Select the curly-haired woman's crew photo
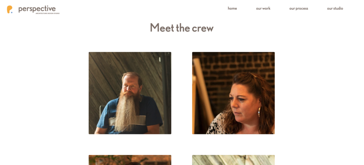 pyautogui.click(x=233, y=93)
